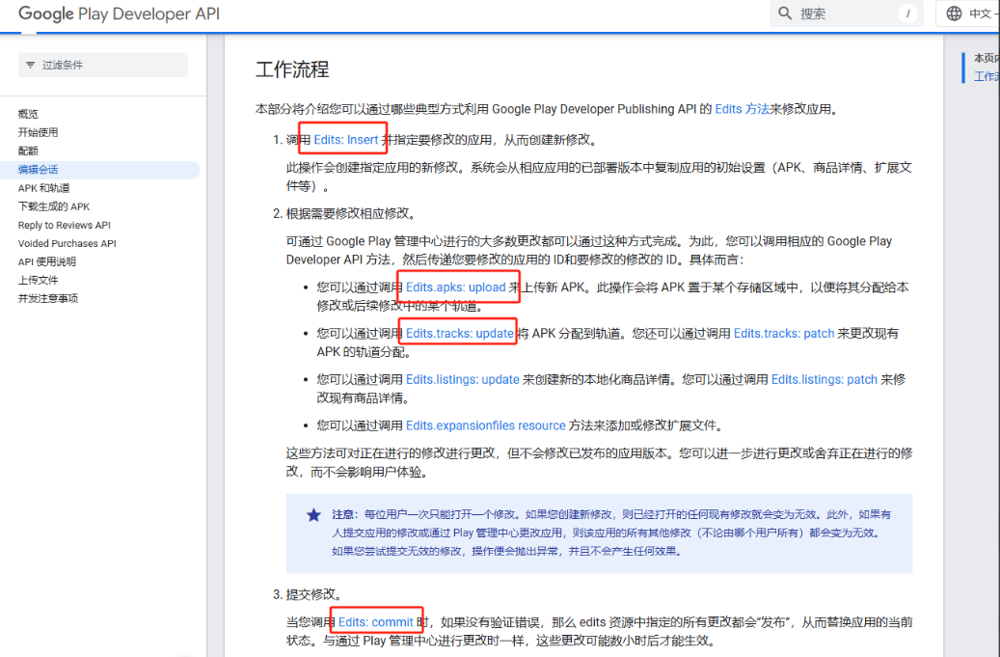Follow the Edits 方法 link
This screenshot has height=657, width=1000.
point(743,109)
